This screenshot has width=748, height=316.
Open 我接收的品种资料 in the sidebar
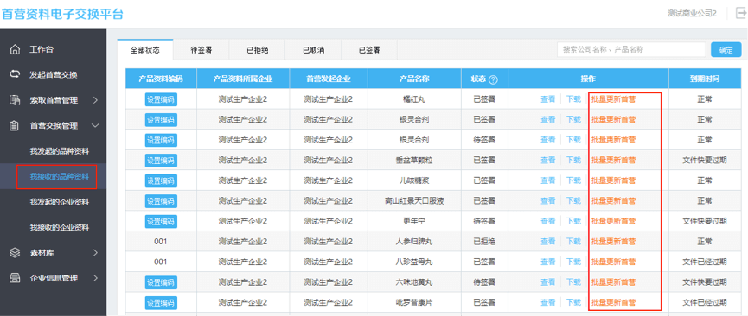59,177
